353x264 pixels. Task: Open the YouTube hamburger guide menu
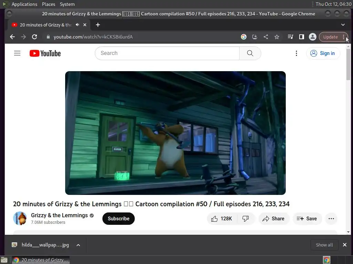pos(17,53)
